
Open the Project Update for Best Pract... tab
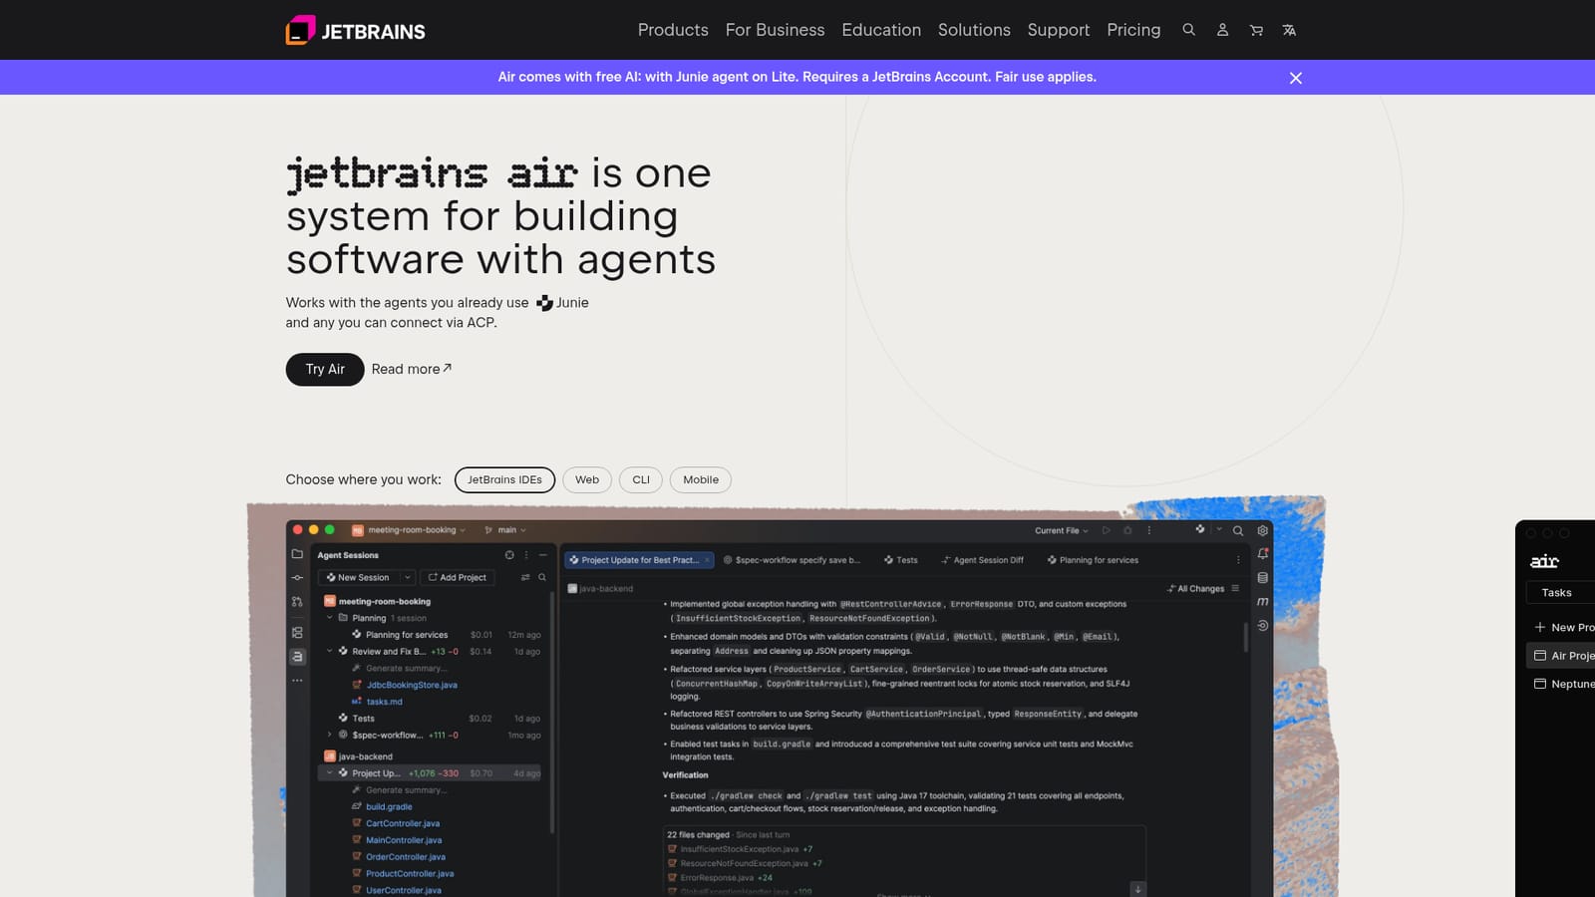tap(639, 560)
